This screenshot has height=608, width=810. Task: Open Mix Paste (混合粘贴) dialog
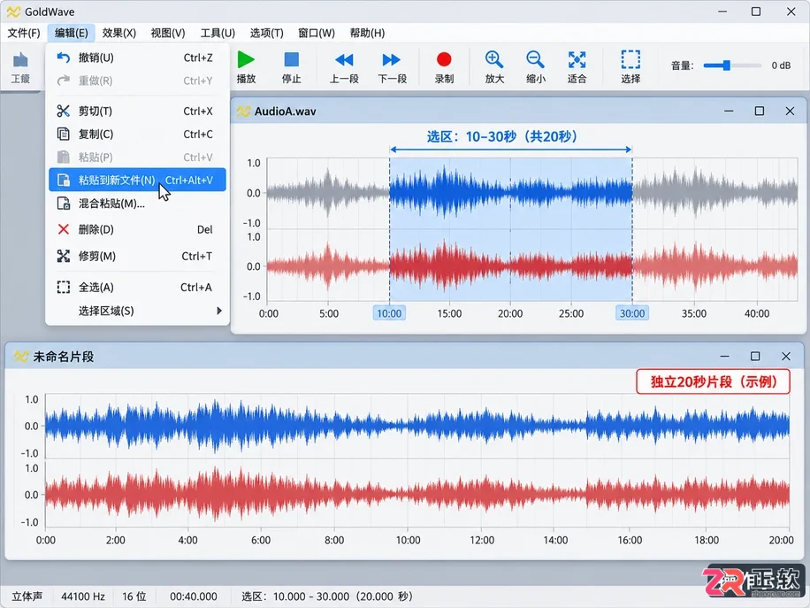point(137,204)
